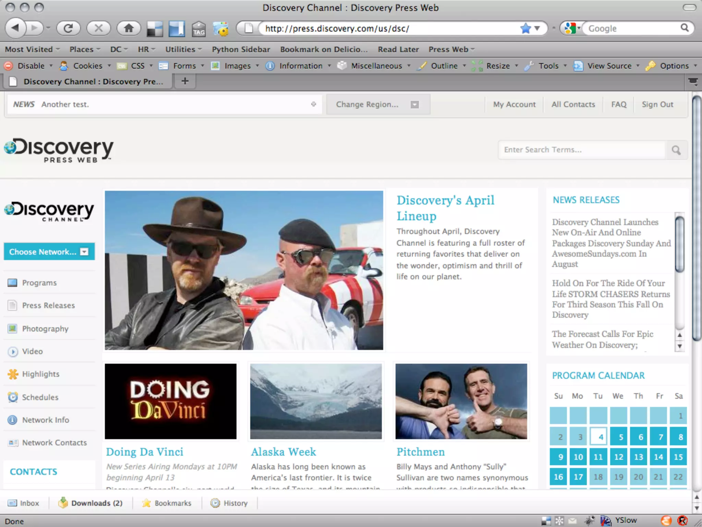The height and width of the screenshot is (527, 702).
Task: Click the bookmark star in the address bar
Action: [525, 28]
